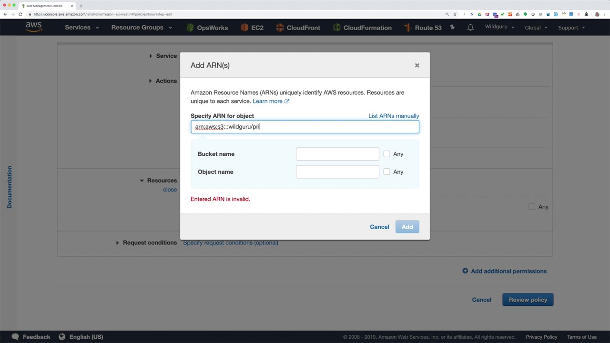
Task: Open the Global region menu
Action: 536,28
